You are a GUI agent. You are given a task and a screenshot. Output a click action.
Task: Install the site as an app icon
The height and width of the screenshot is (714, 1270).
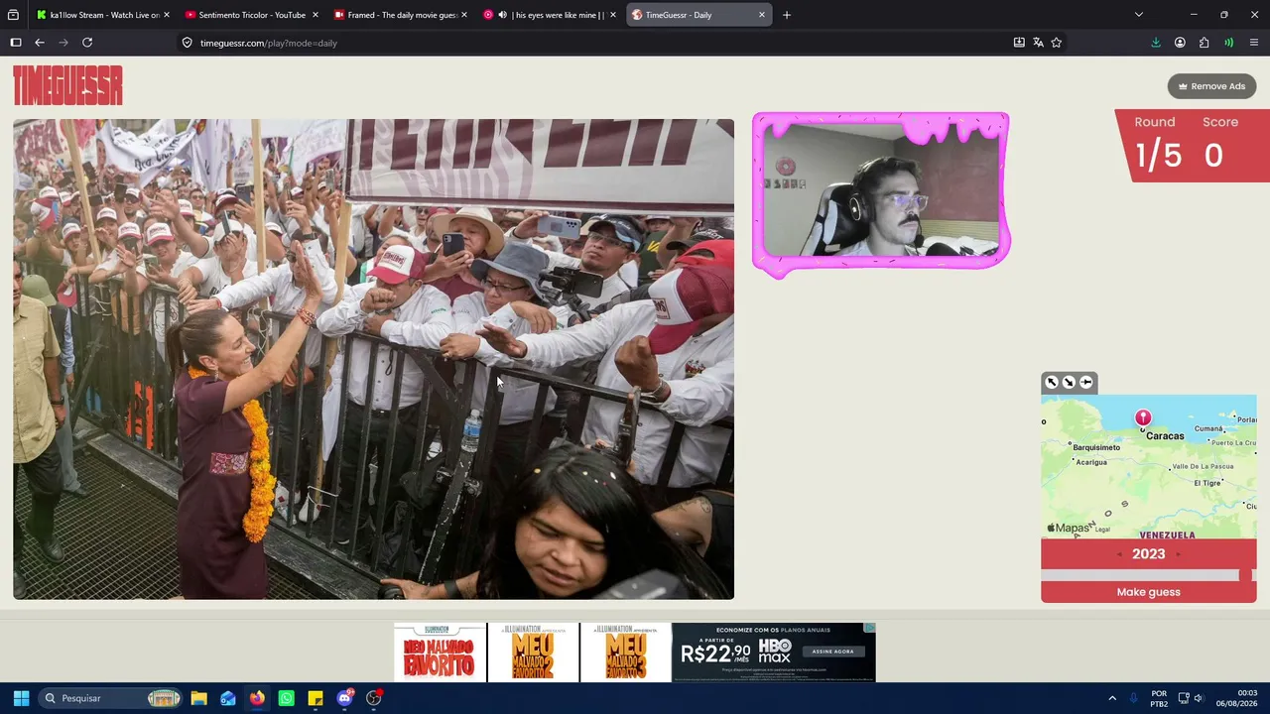click(x=1019, y=43)
